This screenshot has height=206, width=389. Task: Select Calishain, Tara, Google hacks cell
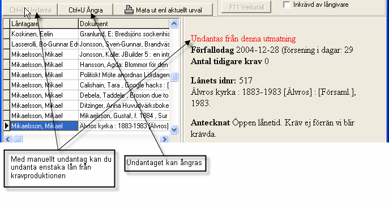[124, 85]
